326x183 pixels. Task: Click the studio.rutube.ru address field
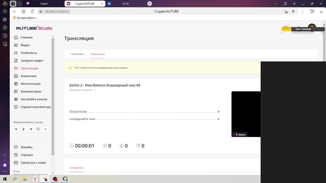(x=57, y=11)
